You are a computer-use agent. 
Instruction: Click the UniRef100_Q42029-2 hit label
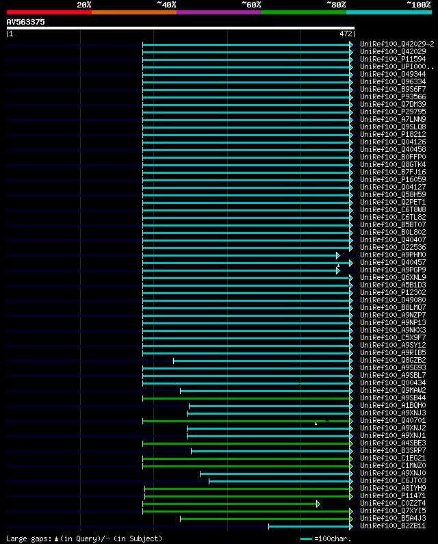click(x=397, y=44)
